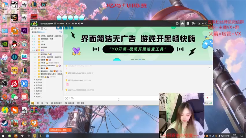Open the NetEase Cloud Music desktop icon
The image size is (246, 138).
point(14,84)
